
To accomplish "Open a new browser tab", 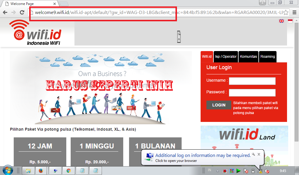I will coord(64,3).
